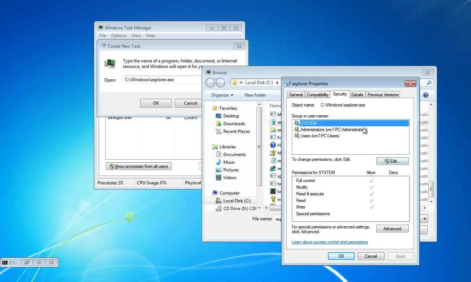Click the File name field in Browse

(x=278, y=219)
